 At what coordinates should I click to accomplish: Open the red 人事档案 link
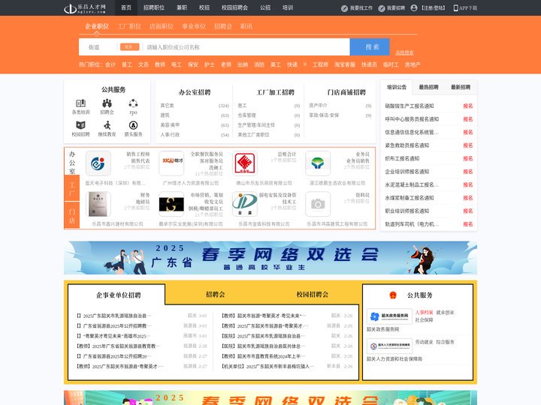click(424, 312)
